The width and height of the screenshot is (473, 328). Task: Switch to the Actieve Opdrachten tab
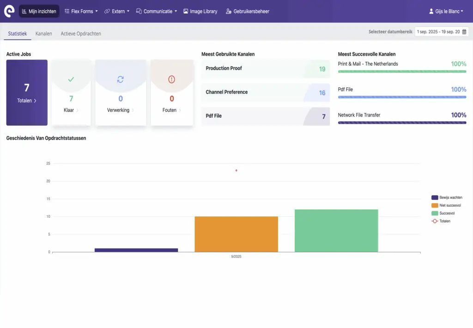[81, 34]
